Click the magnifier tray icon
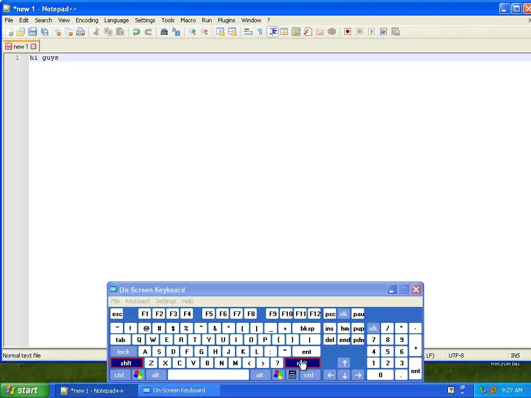 pyautogui.click(x=493, y=391)
